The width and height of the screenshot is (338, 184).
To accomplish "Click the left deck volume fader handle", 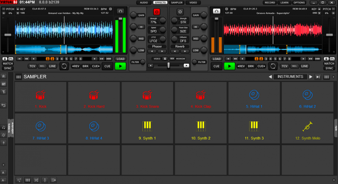I will (x=120, y=19).
